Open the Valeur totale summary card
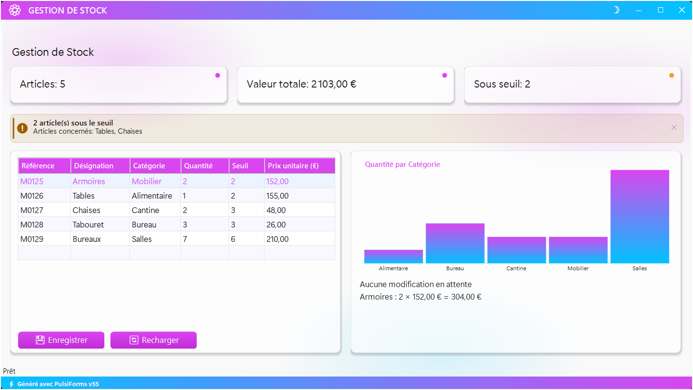Image resolution: width=693 pixels, height=390 pixels. [345, 85]
